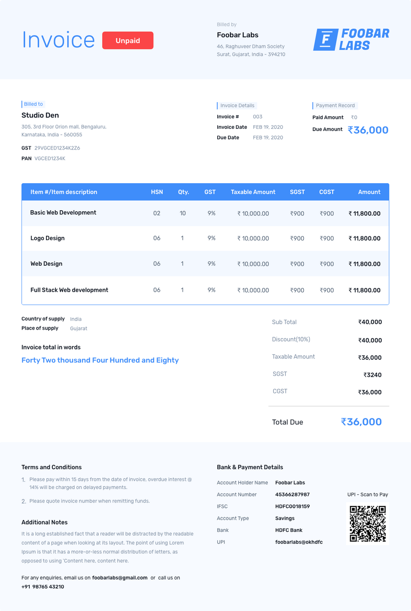
Task: Select the Billed to section marker
Action: click(x=33, y=104)
